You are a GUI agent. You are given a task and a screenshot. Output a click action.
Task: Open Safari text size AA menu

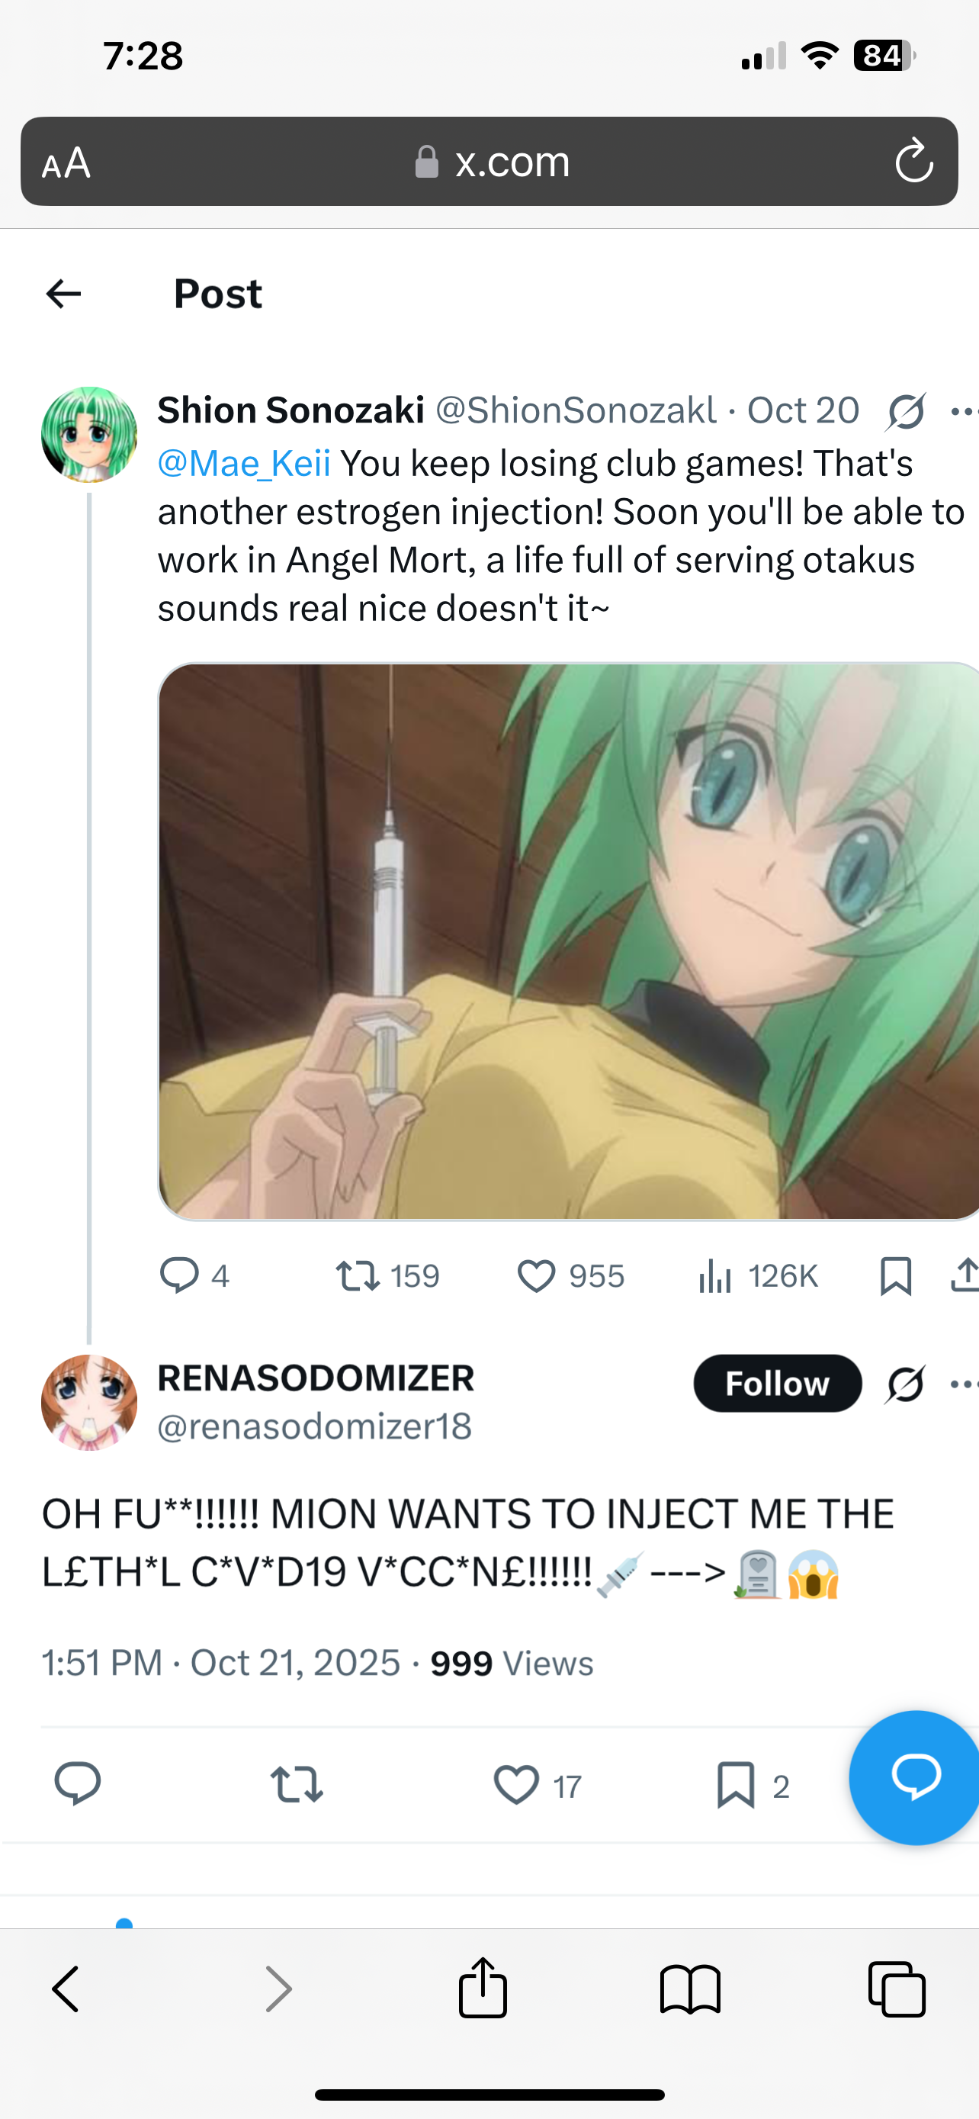click(x=66, y=163)
